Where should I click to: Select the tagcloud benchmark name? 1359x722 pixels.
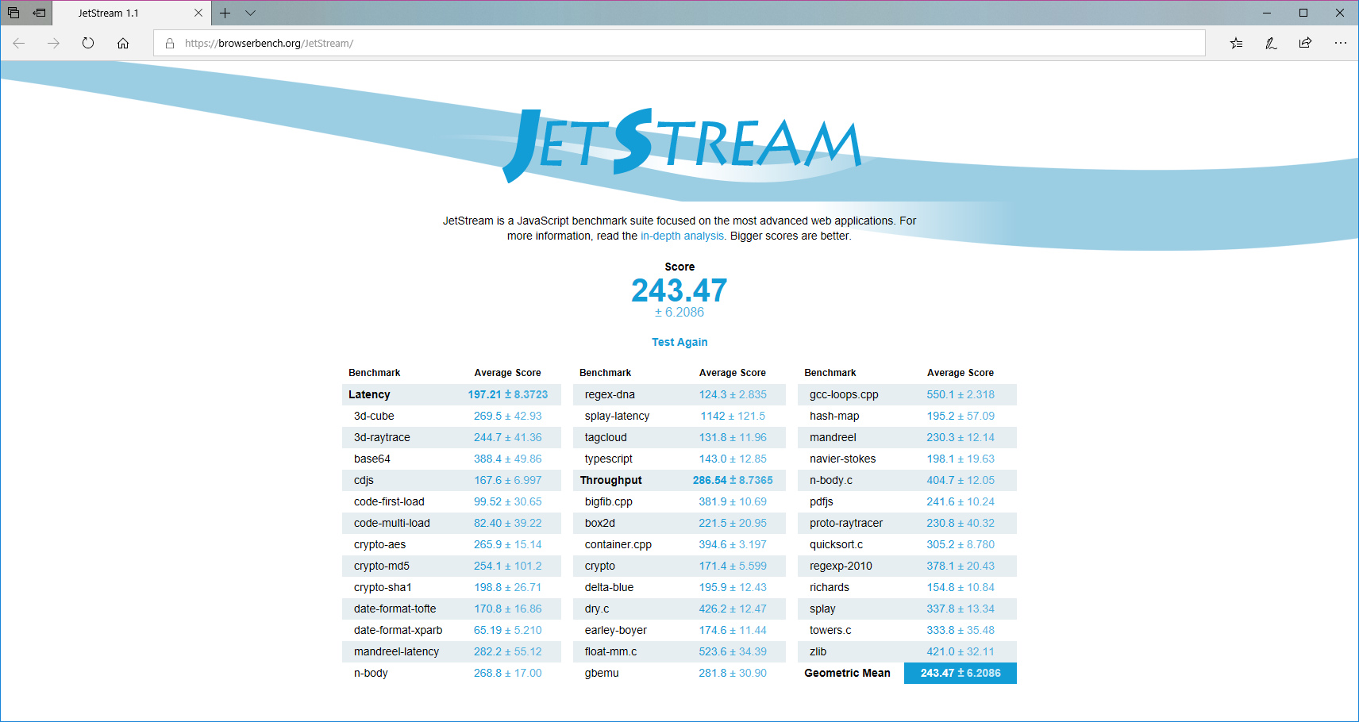(606, 437)
